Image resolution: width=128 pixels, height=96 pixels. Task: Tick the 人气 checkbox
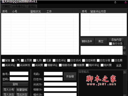coord(13,60)
